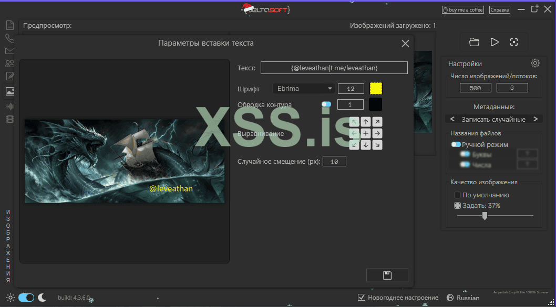Align text to bottom-right
The image size is (556, 307).
tap(377, 145)
